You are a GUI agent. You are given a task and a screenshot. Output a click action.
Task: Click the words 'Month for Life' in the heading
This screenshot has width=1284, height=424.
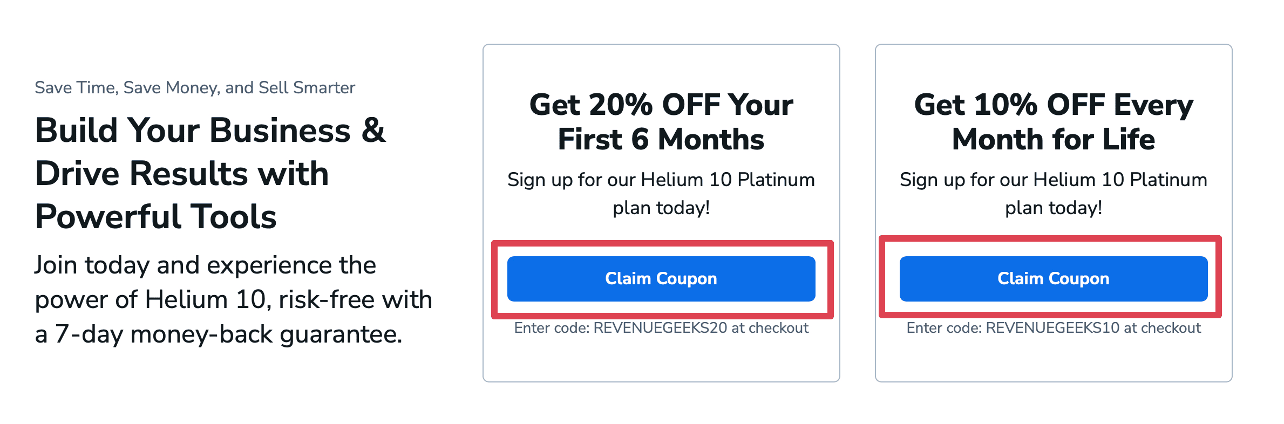click(1054, 140)
